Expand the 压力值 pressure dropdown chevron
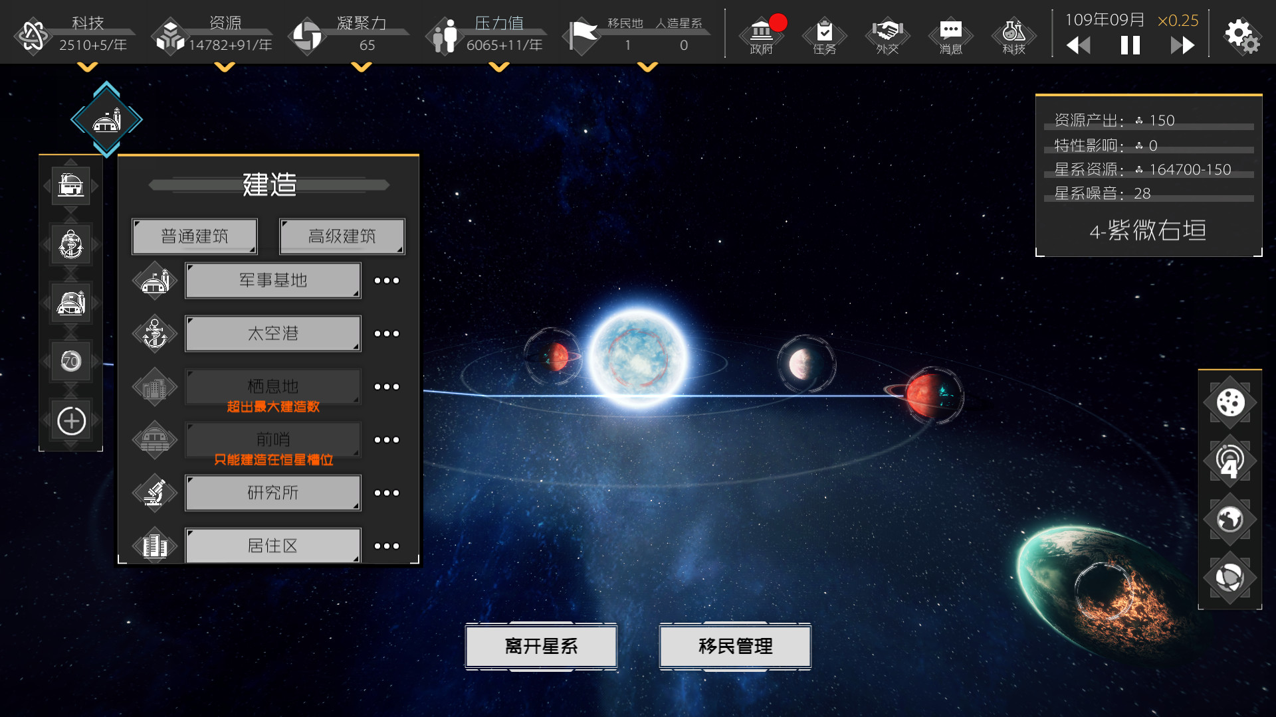Image resolution: width=1276 pixels, height=717 pixels. click(498, 67)
